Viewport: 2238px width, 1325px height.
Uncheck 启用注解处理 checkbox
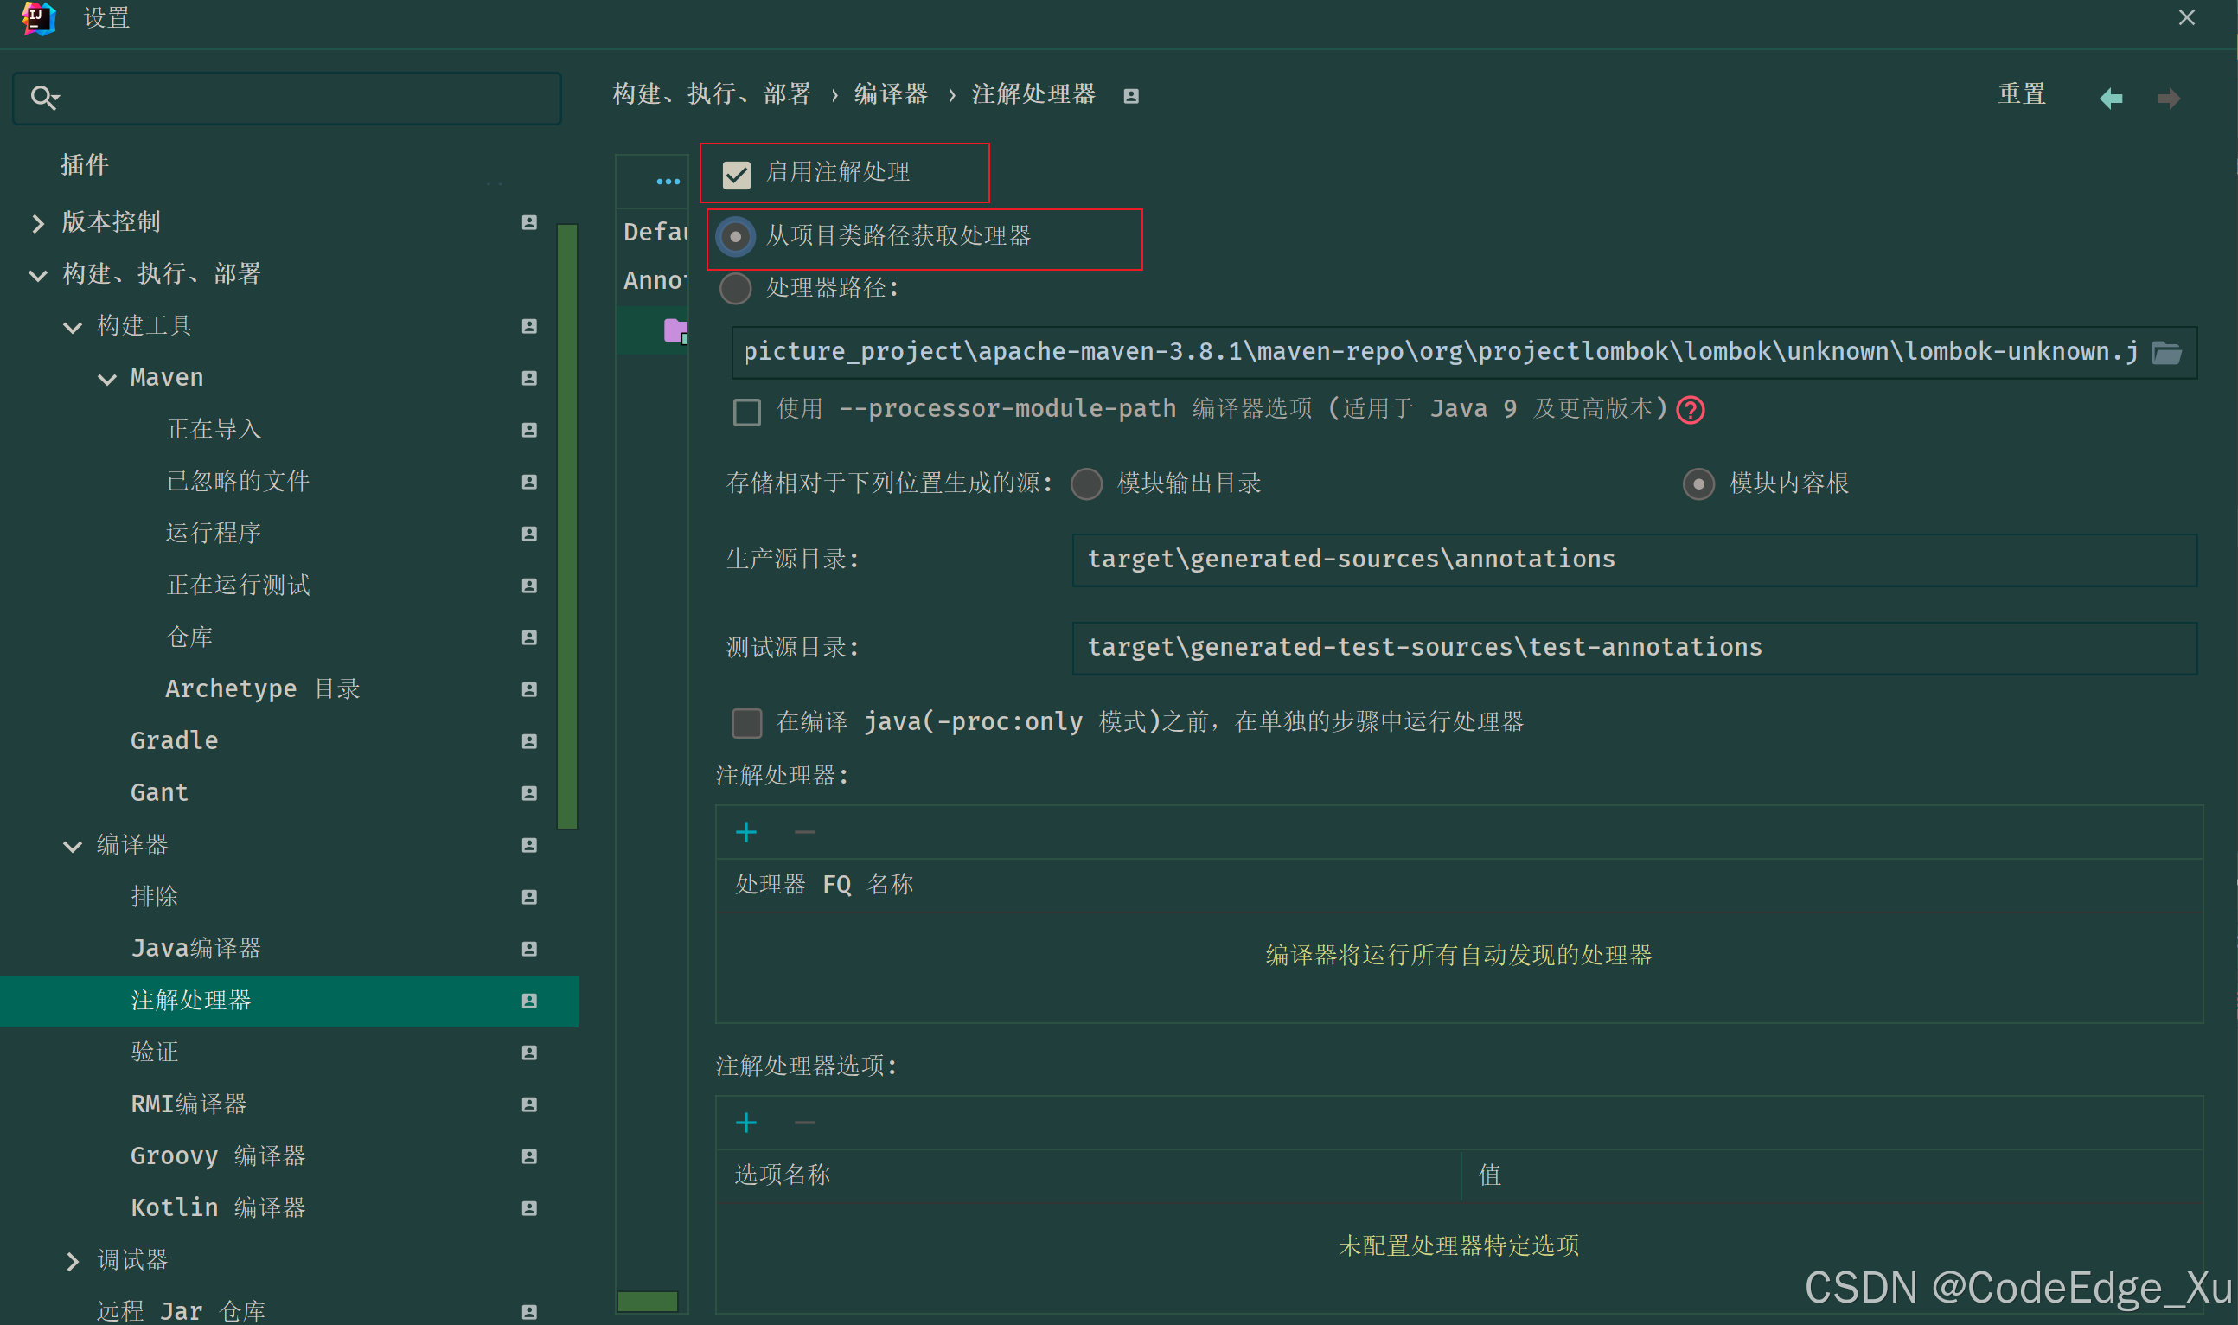point(736,173)
